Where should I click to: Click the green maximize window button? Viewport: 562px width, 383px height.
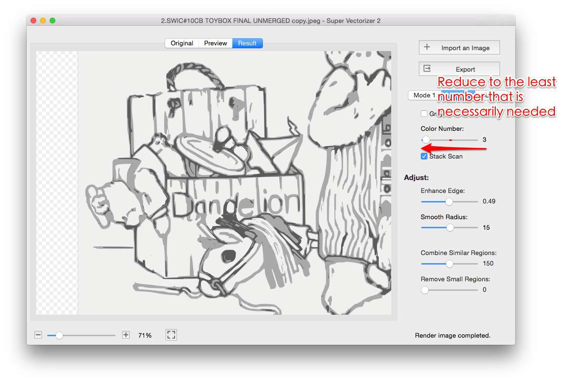(52, 21)
